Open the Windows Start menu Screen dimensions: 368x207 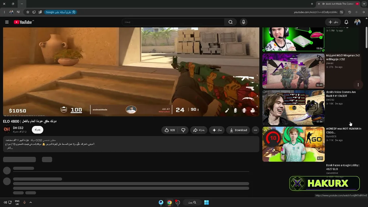tap(206, 202)
